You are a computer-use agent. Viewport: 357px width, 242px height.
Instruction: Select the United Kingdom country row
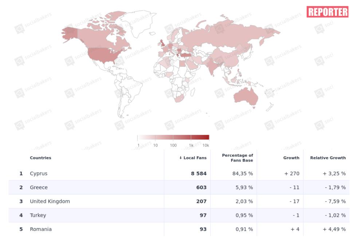coord(179,201)
